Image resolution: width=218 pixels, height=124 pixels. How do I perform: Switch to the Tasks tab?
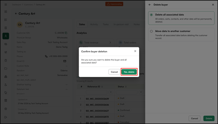coord(106,24)
